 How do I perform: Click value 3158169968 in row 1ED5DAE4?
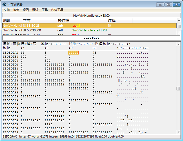102,132
